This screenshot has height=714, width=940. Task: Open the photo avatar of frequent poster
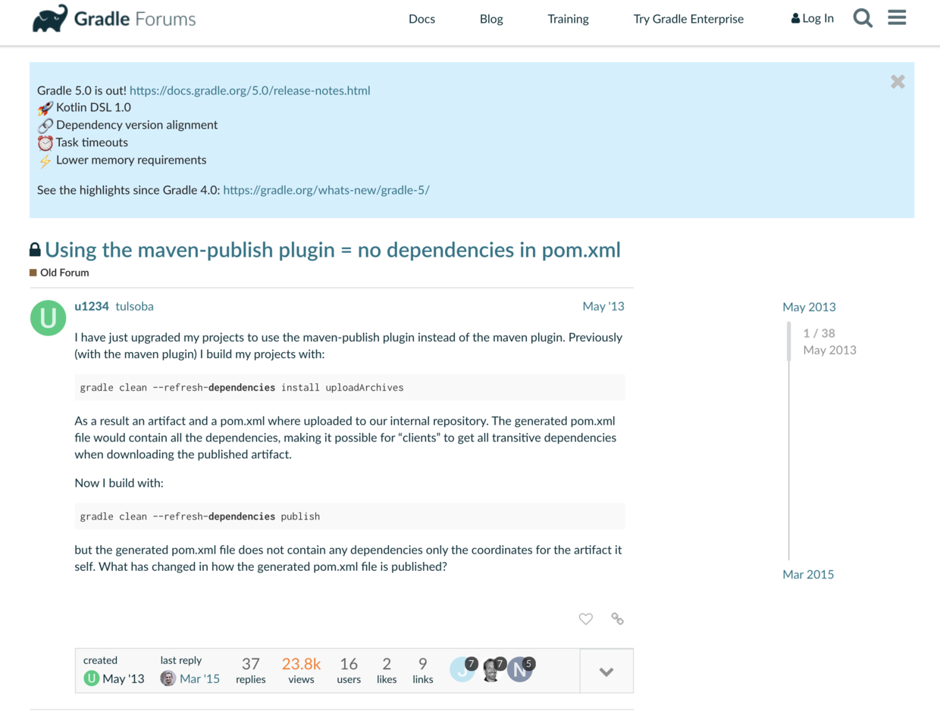tap(491, 670)
